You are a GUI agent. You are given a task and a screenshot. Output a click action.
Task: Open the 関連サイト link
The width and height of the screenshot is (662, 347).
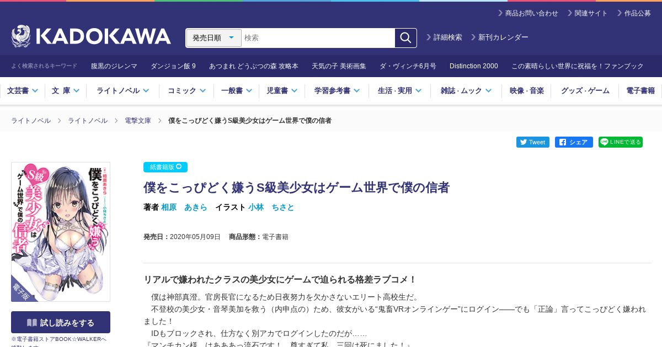(x=587, y=13)
